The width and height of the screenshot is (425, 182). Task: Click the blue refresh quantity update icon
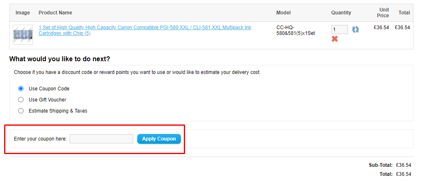tap(355, 30)
